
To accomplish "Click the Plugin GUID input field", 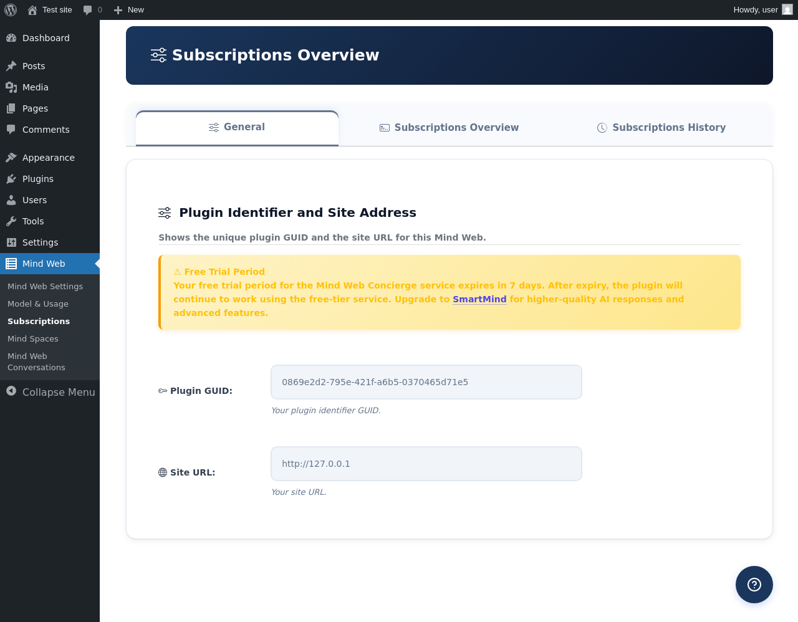I will pyautogui.click(x=426, y=382).
